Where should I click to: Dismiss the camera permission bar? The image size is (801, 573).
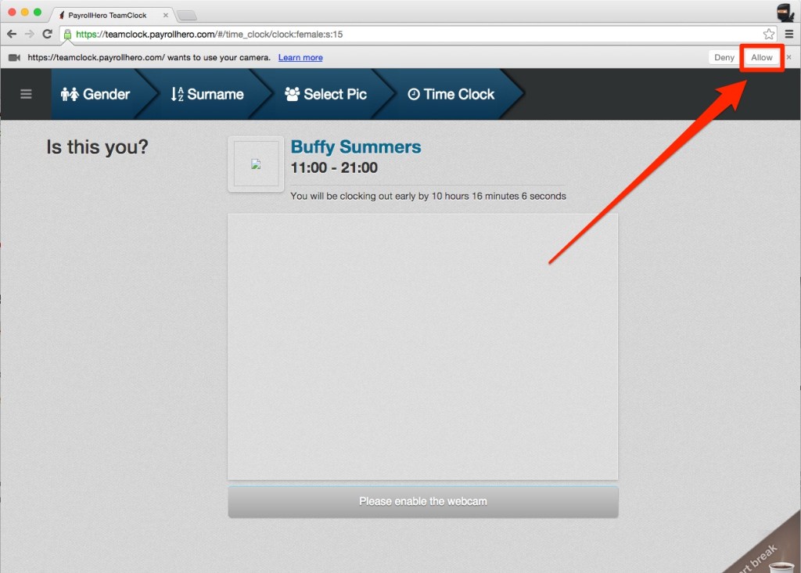pyautogui.click(x=788, y=57)
